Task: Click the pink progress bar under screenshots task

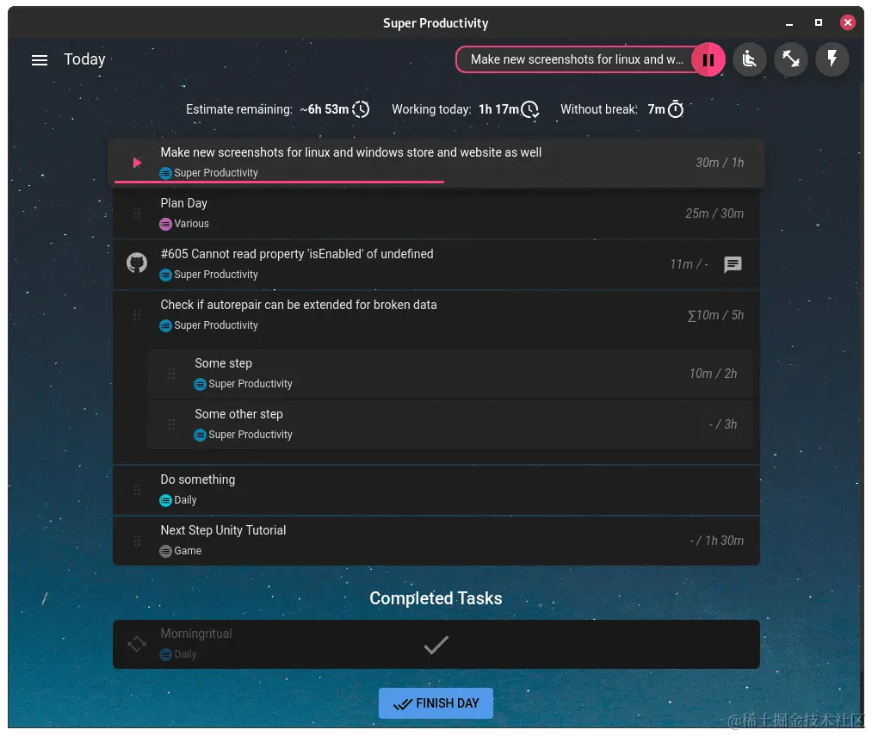Action: click(x=279, y=182)
